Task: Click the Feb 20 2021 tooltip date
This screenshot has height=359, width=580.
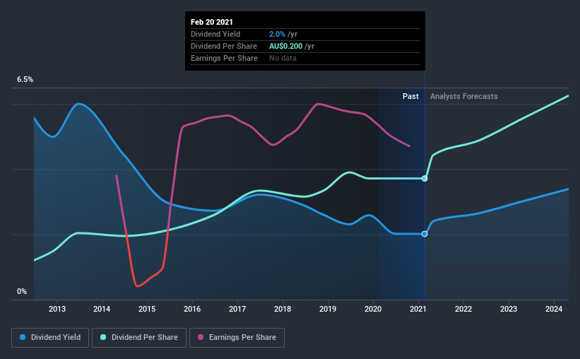Action: coord(211,22)
